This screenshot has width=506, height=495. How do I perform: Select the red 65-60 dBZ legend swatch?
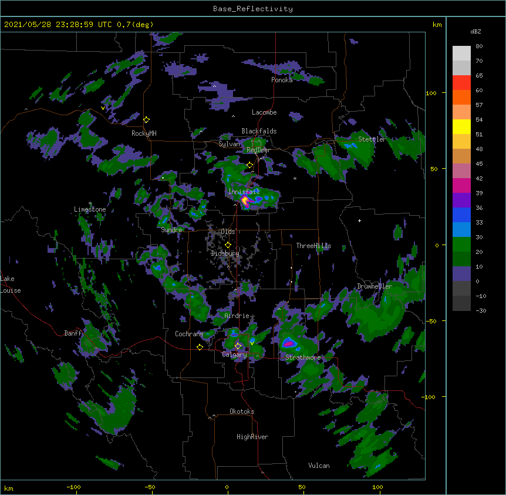pos(461,82)
